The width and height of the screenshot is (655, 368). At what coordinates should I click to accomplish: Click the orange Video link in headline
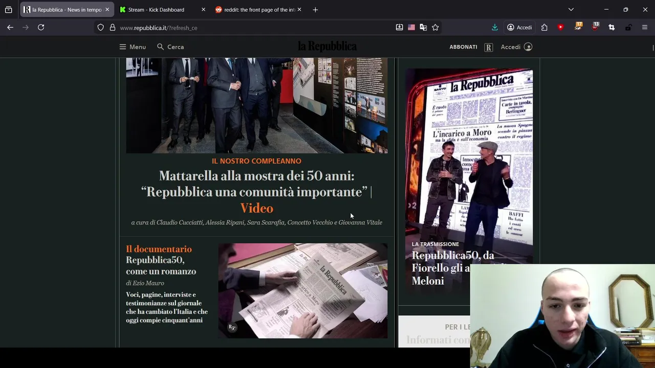point(257,208)
